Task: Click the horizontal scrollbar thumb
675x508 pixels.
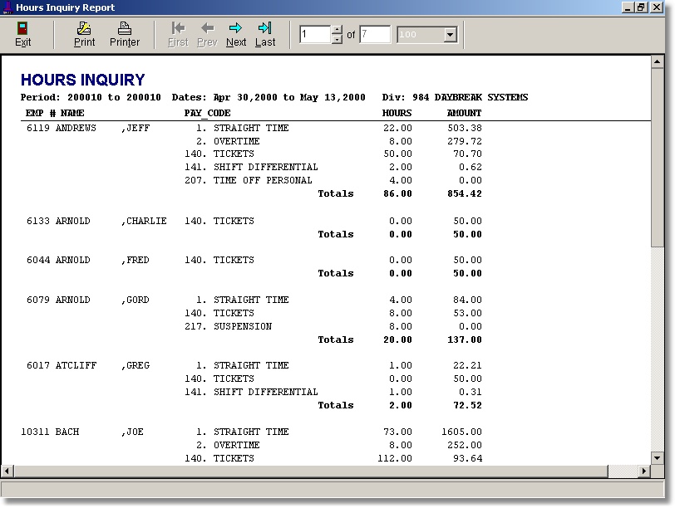Action: point(310,471)
